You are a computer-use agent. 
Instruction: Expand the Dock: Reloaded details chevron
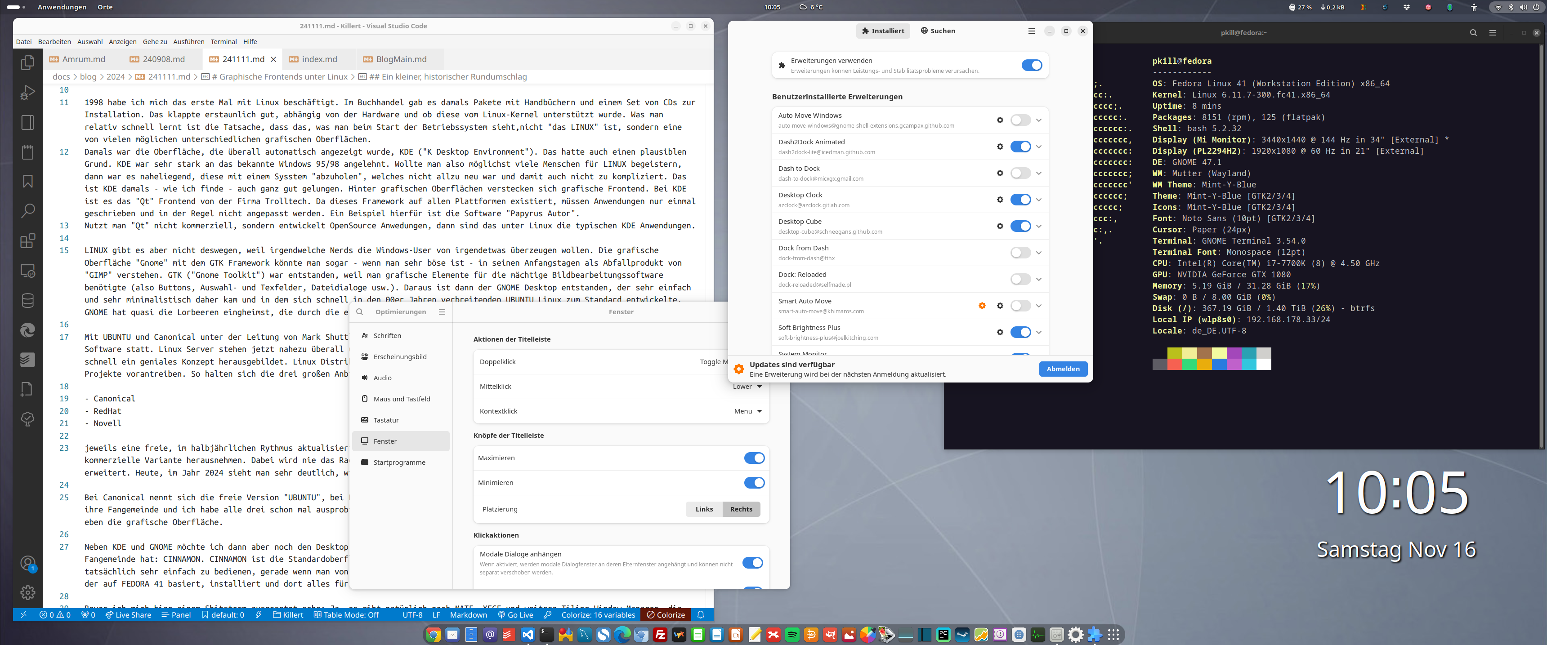coord(1039,280)
